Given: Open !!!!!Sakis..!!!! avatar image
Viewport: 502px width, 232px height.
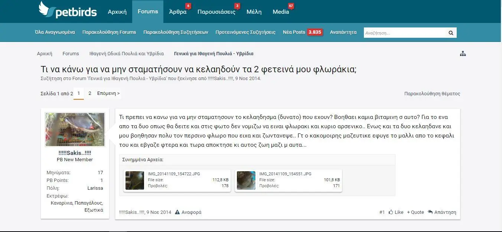Looking at the screenshot, I should coord(75,130).
